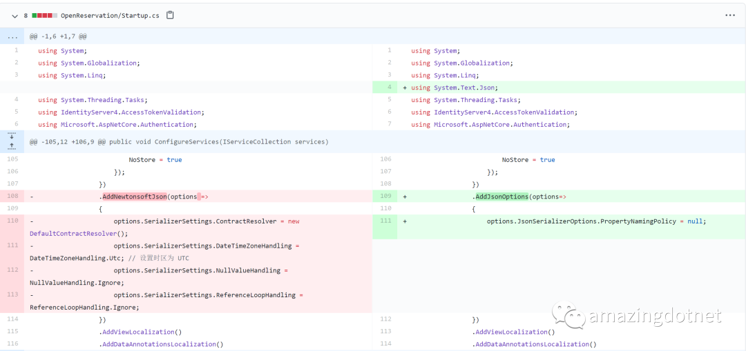Click removed ContractResolver line 110
746x351 pixels.
[x=186, y=228]
